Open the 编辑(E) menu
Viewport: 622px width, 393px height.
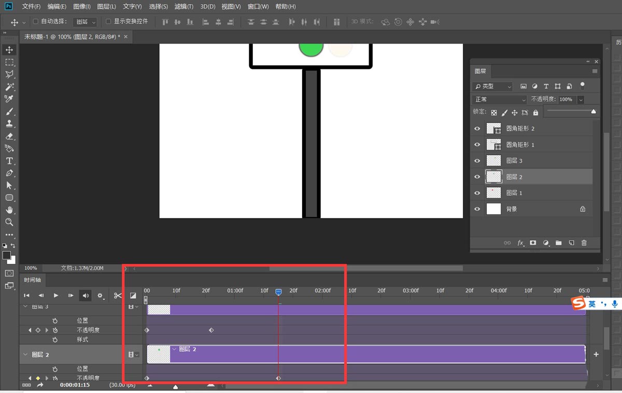click(x=56, y=7)
